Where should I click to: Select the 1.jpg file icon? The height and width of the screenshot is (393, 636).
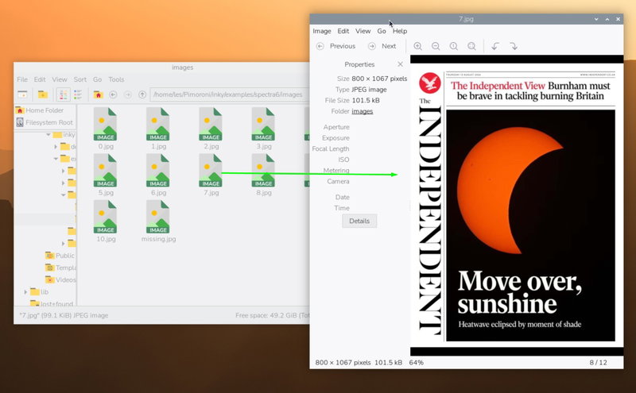coord(158,125)
